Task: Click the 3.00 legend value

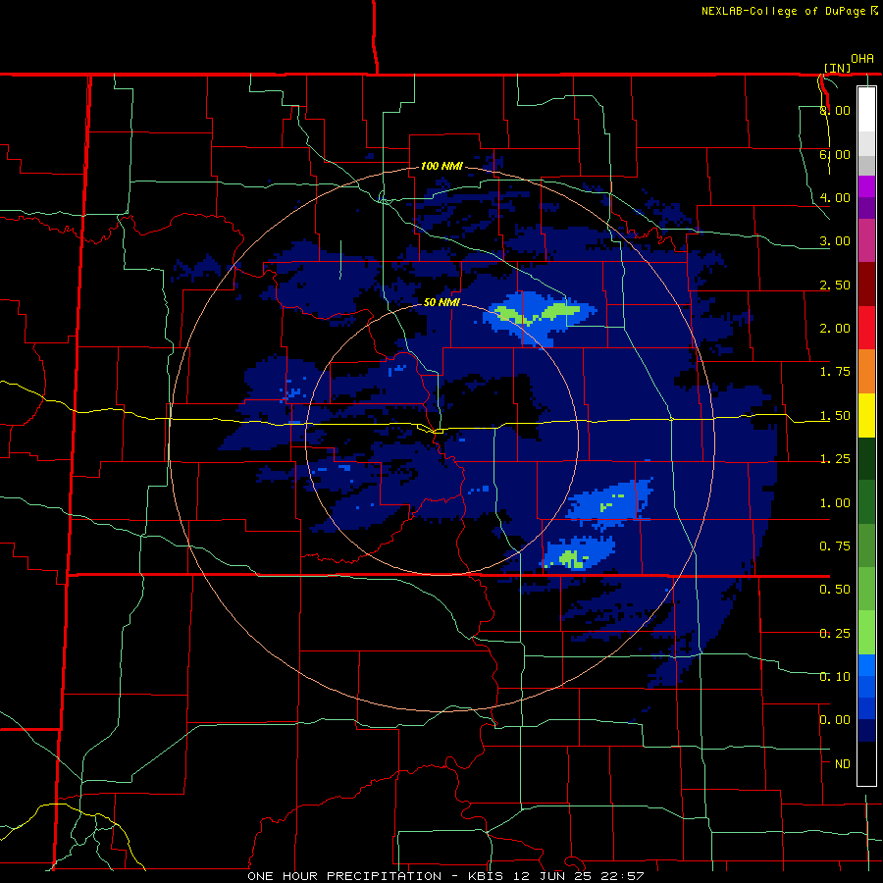Action: coord(835,241)
